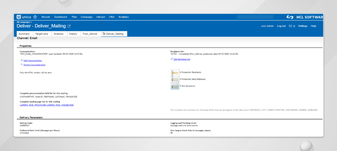Image resolution: width=337 pixels, height=151 pixels.
Task: Click the test recipients thumbnail image
Action: pos(175,86)
